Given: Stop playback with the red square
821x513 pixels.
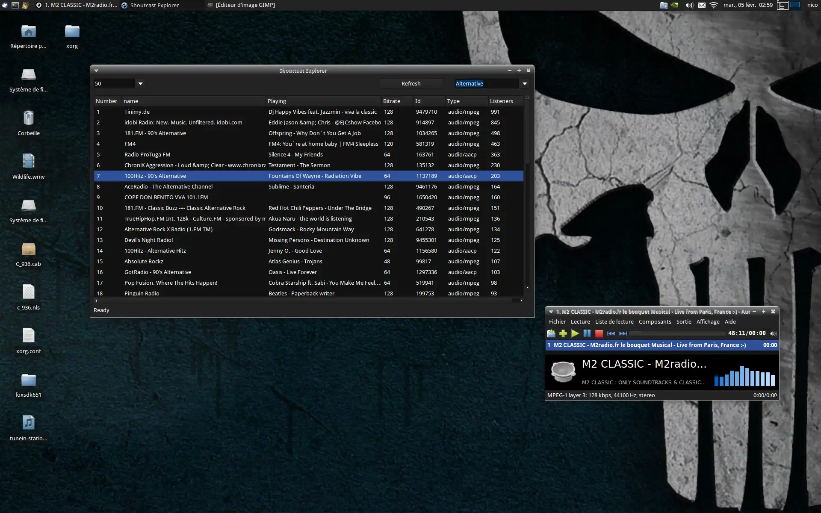Looking at the screenshot, I should pos(599,333).
